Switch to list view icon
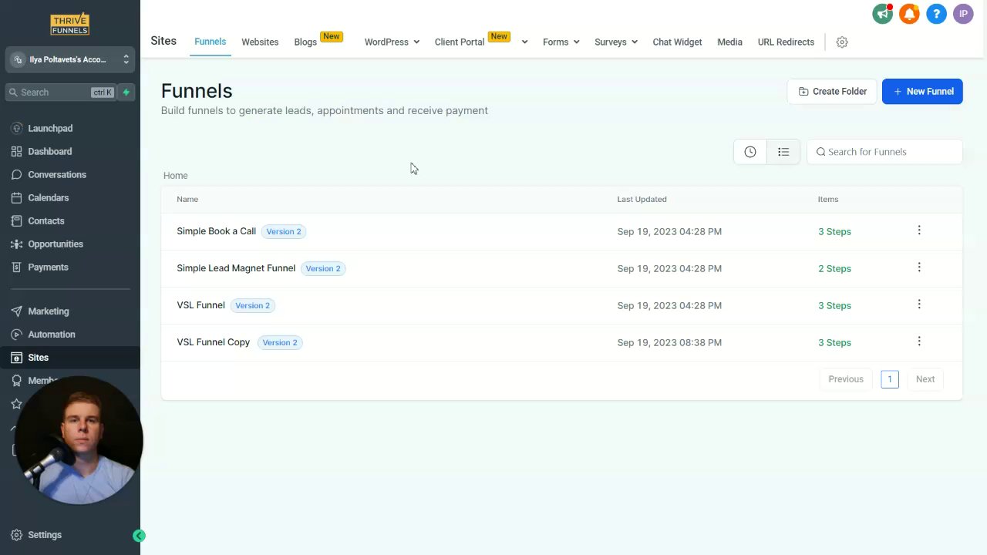987x555 pixels. [x=783, y=152]
